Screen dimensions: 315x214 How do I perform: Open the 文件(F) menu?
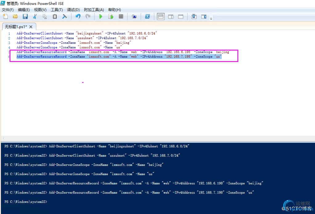point(8,10)
